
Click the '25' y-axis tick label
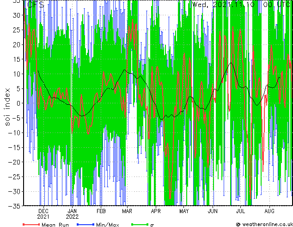coord(17,30)
